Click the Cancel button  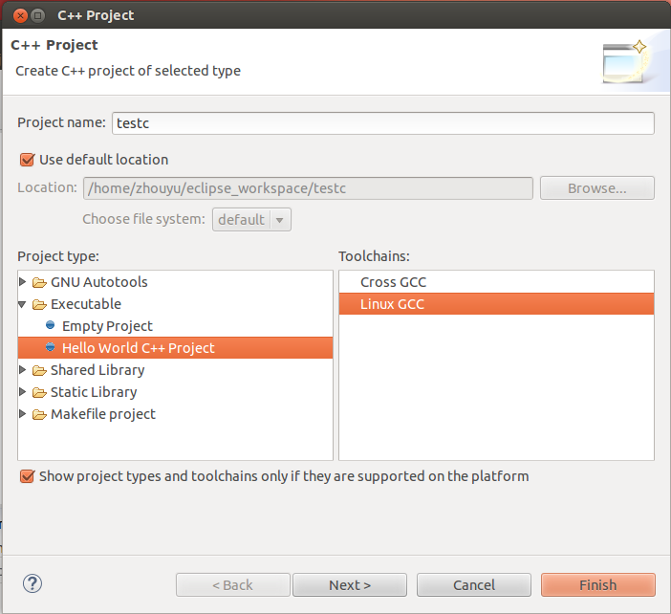tap(474, 584)
